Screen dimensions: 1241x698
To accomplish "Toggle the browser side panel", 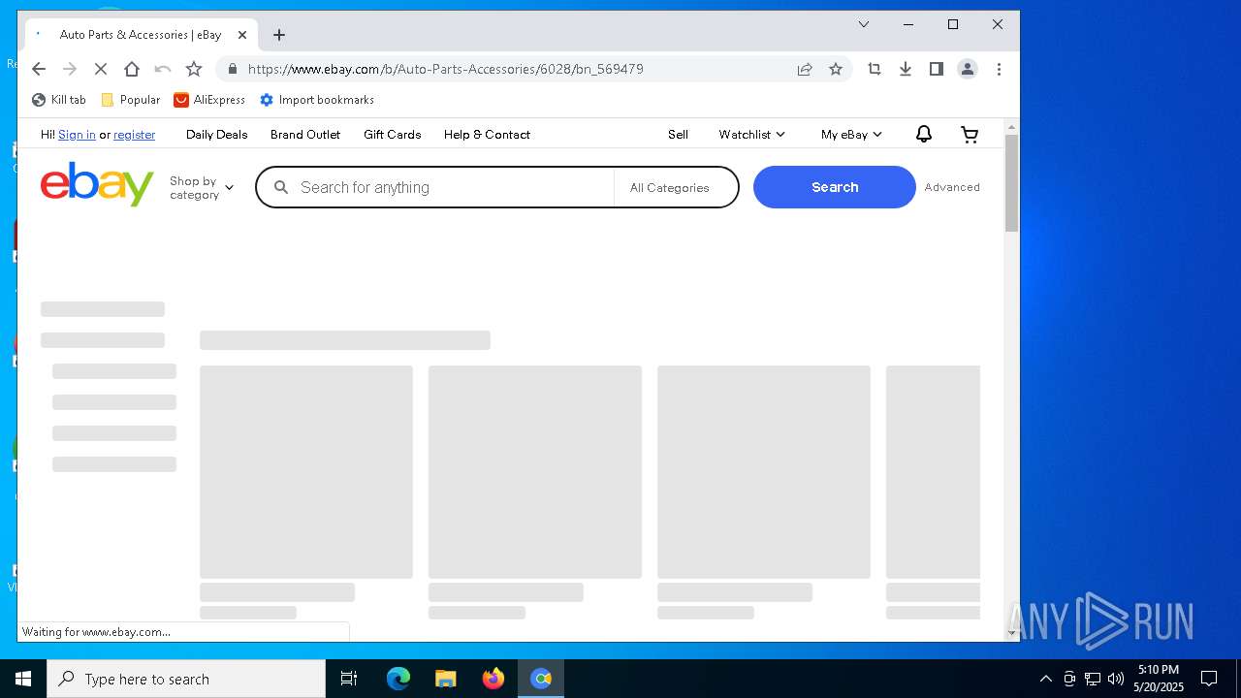I will coord(937,69).
